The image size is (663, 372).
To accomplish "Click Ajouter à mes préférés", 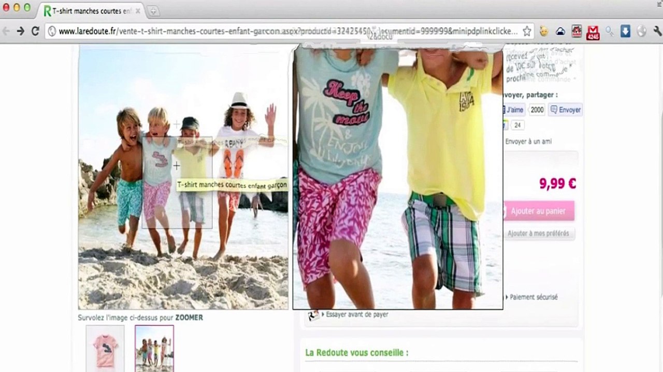I will click(x=538, y=234).
